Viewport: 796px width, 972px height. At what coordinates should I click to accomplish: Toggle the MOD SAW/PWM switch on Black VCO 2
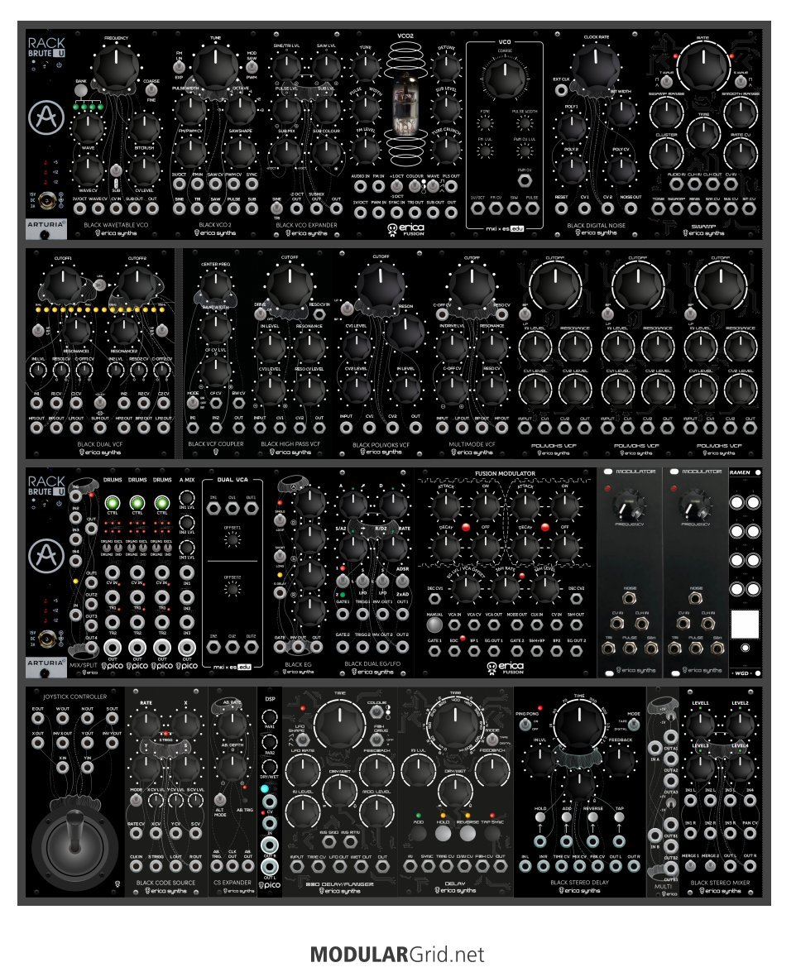[x=252, y=66]
